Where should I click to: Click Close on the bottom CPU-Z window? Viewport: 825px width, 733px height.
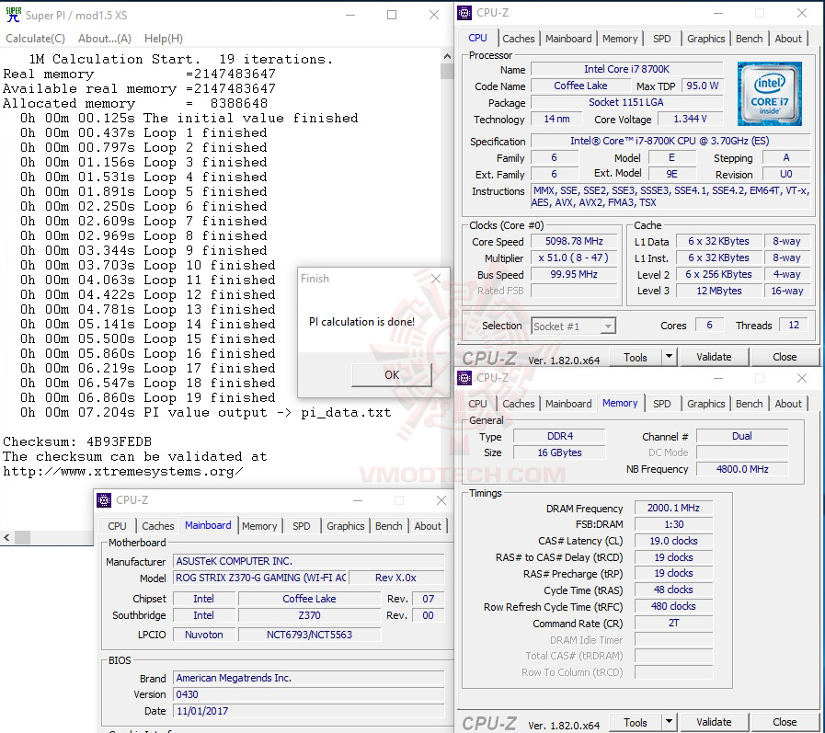[x=785, y=722]
